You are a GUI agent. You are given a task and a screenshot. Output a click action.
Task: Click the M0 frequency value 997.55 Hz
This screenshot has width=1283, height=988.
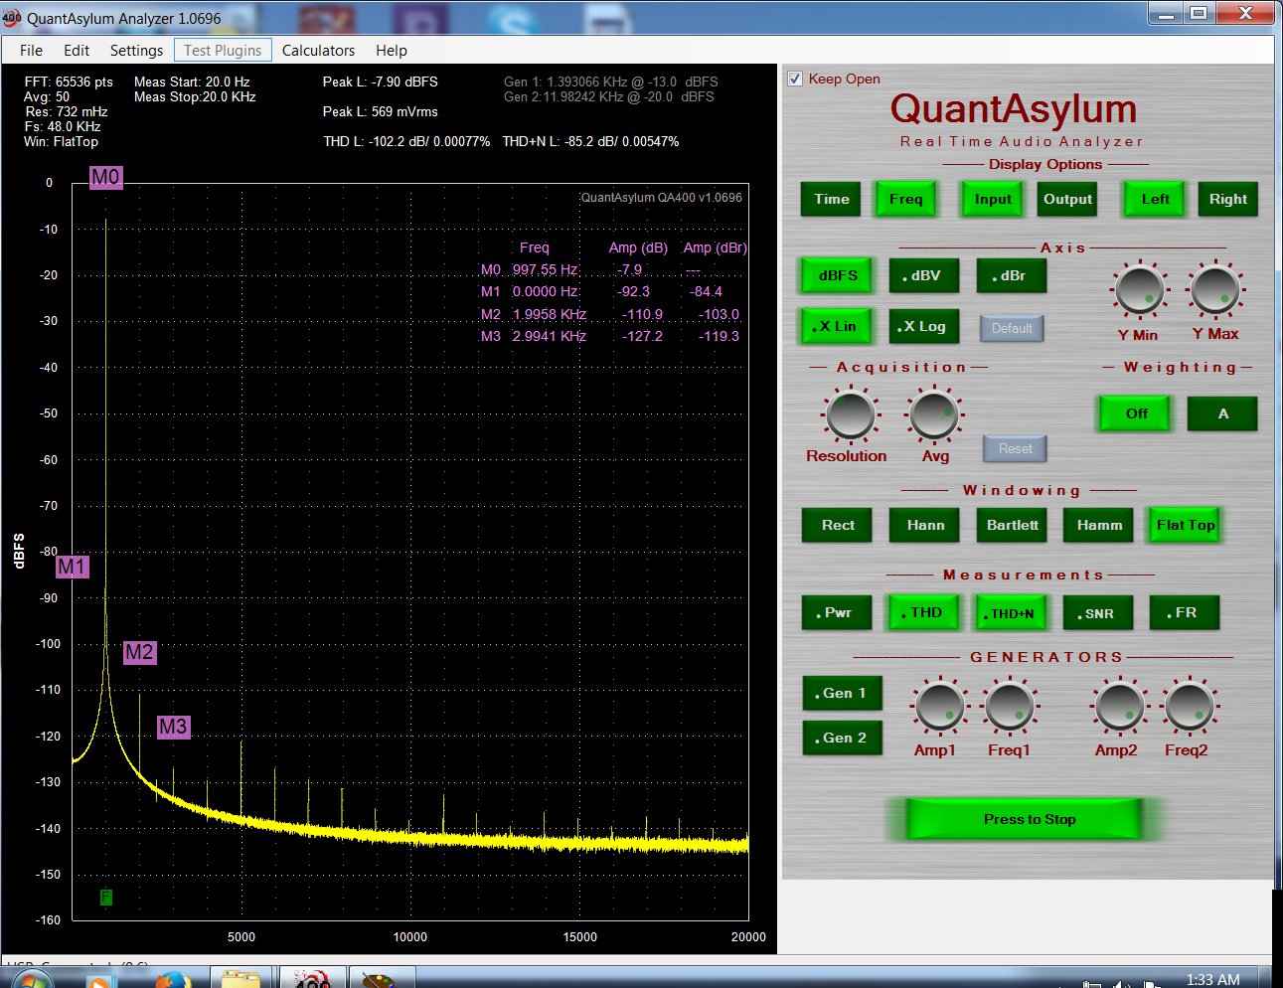[x=545, y=269]
